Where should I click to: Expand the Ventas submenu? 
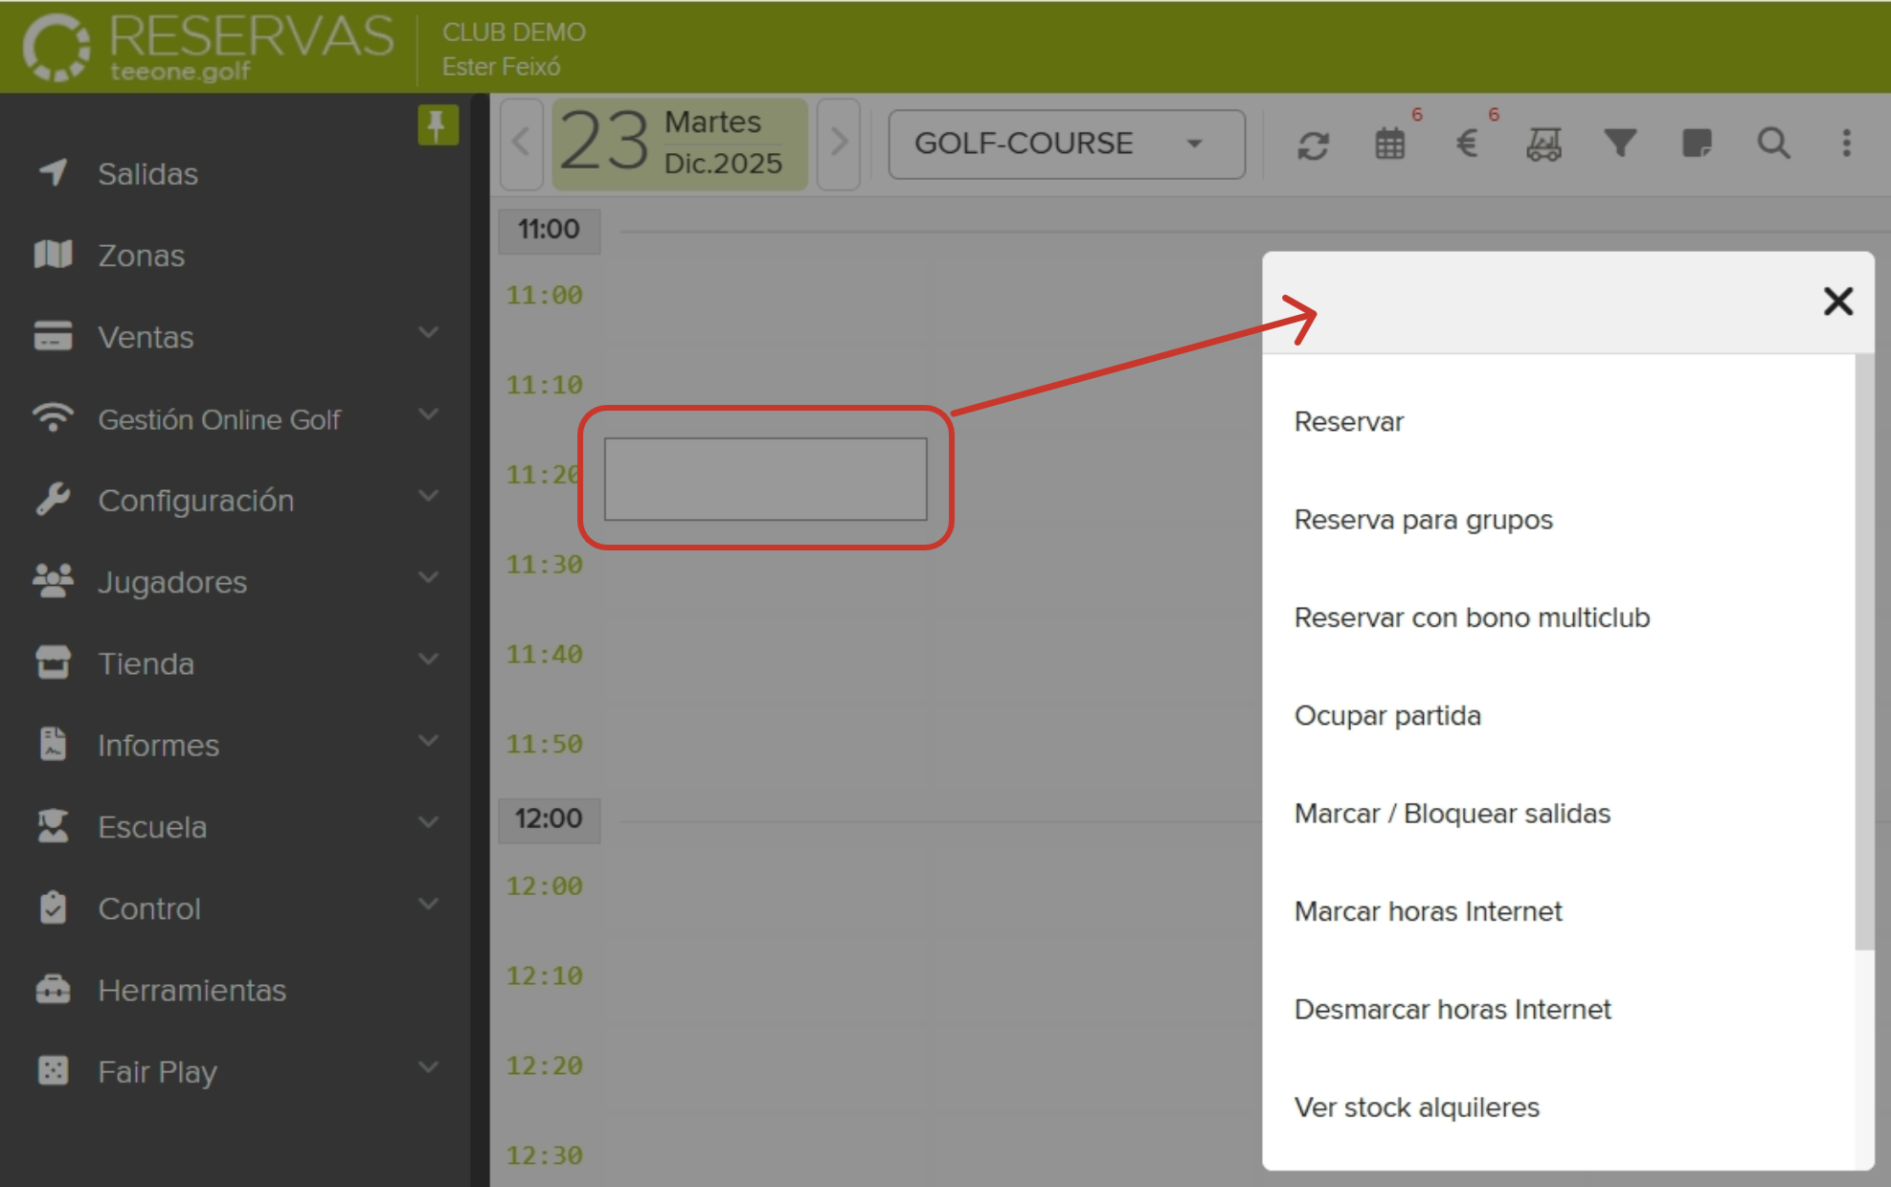click(x=428, y=332)
